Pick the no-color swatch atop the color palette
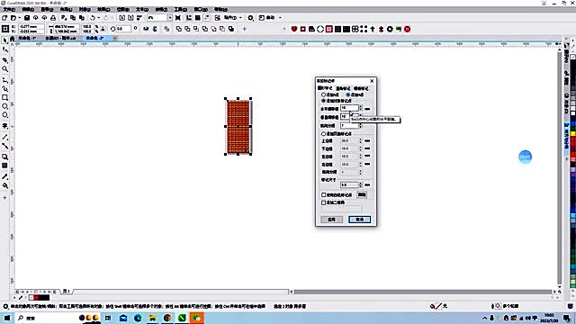The height and width of the screenshot is (324, 576). click(x=572, y=57)
